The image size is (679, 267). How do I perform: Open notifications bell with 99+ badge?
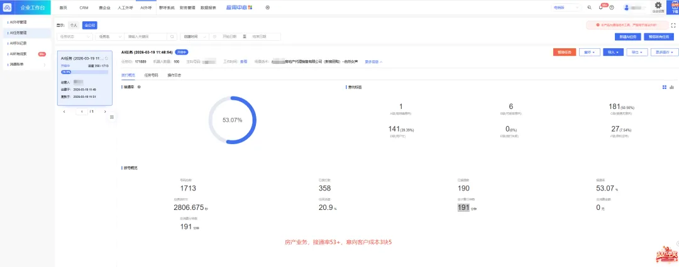click(602, 7)
